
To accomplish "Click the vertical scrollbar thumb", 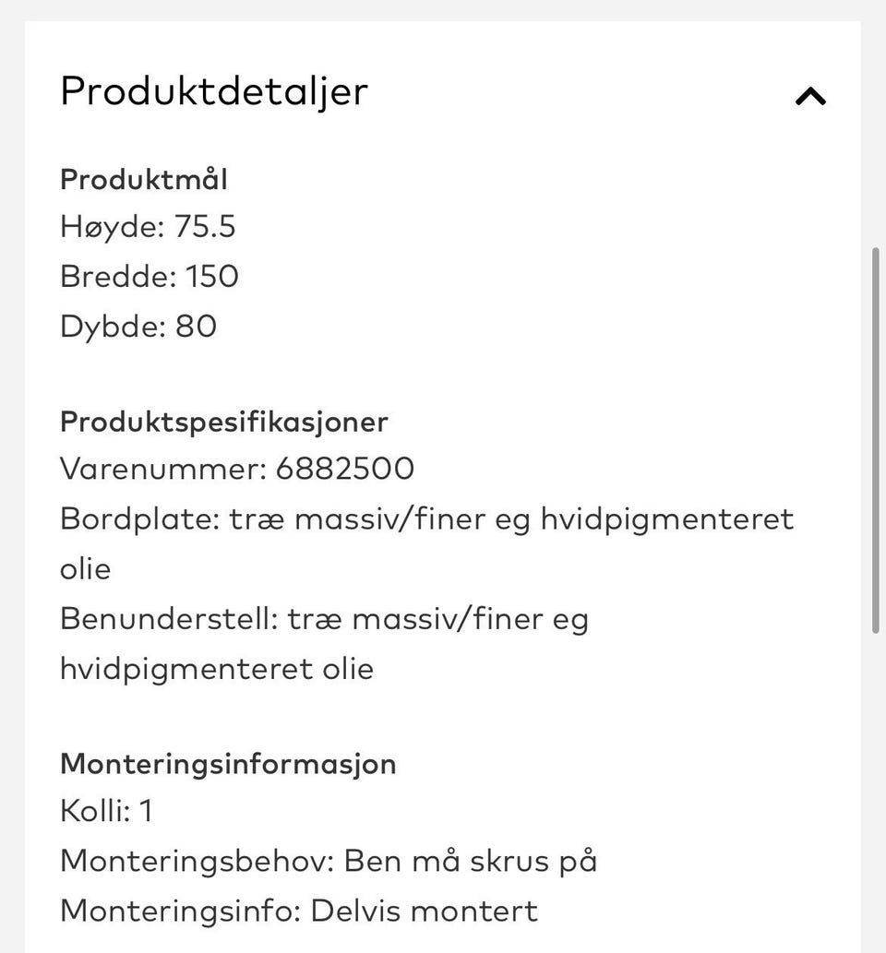I will [x=876, y=440].
